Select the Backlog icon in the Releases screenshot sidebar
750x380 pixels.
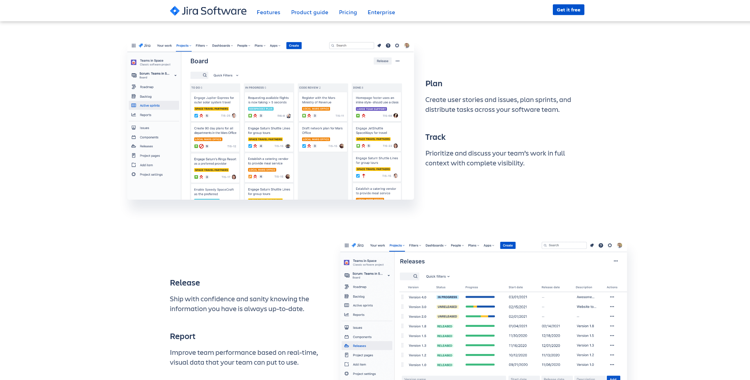347,297
